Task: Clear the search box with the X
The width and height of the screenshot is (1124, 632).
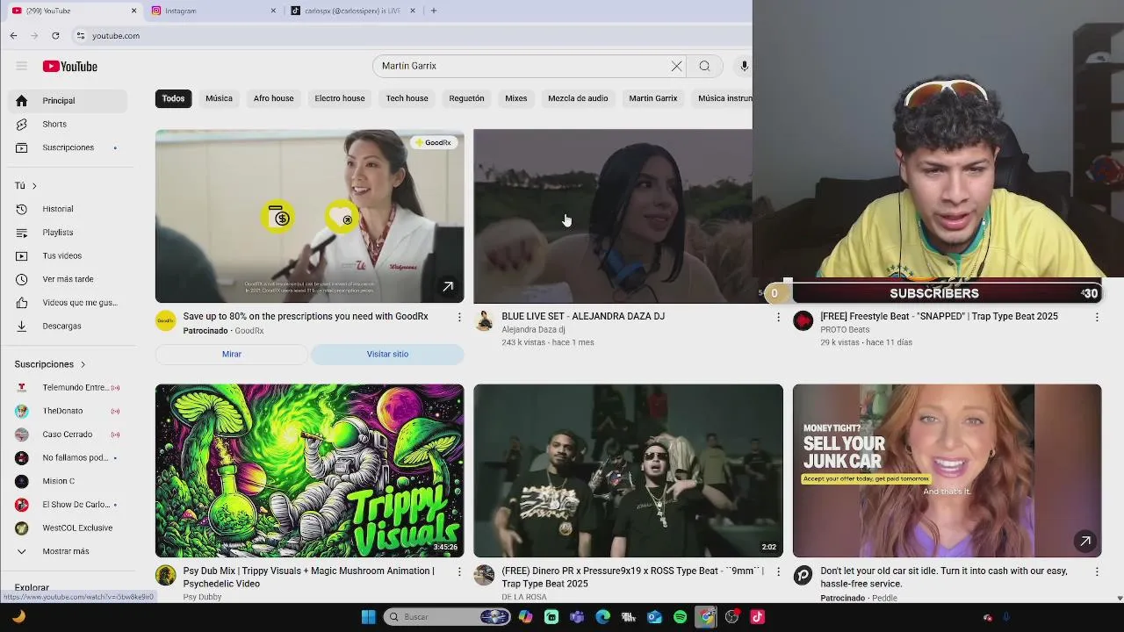Action: (x=676, y=66)
